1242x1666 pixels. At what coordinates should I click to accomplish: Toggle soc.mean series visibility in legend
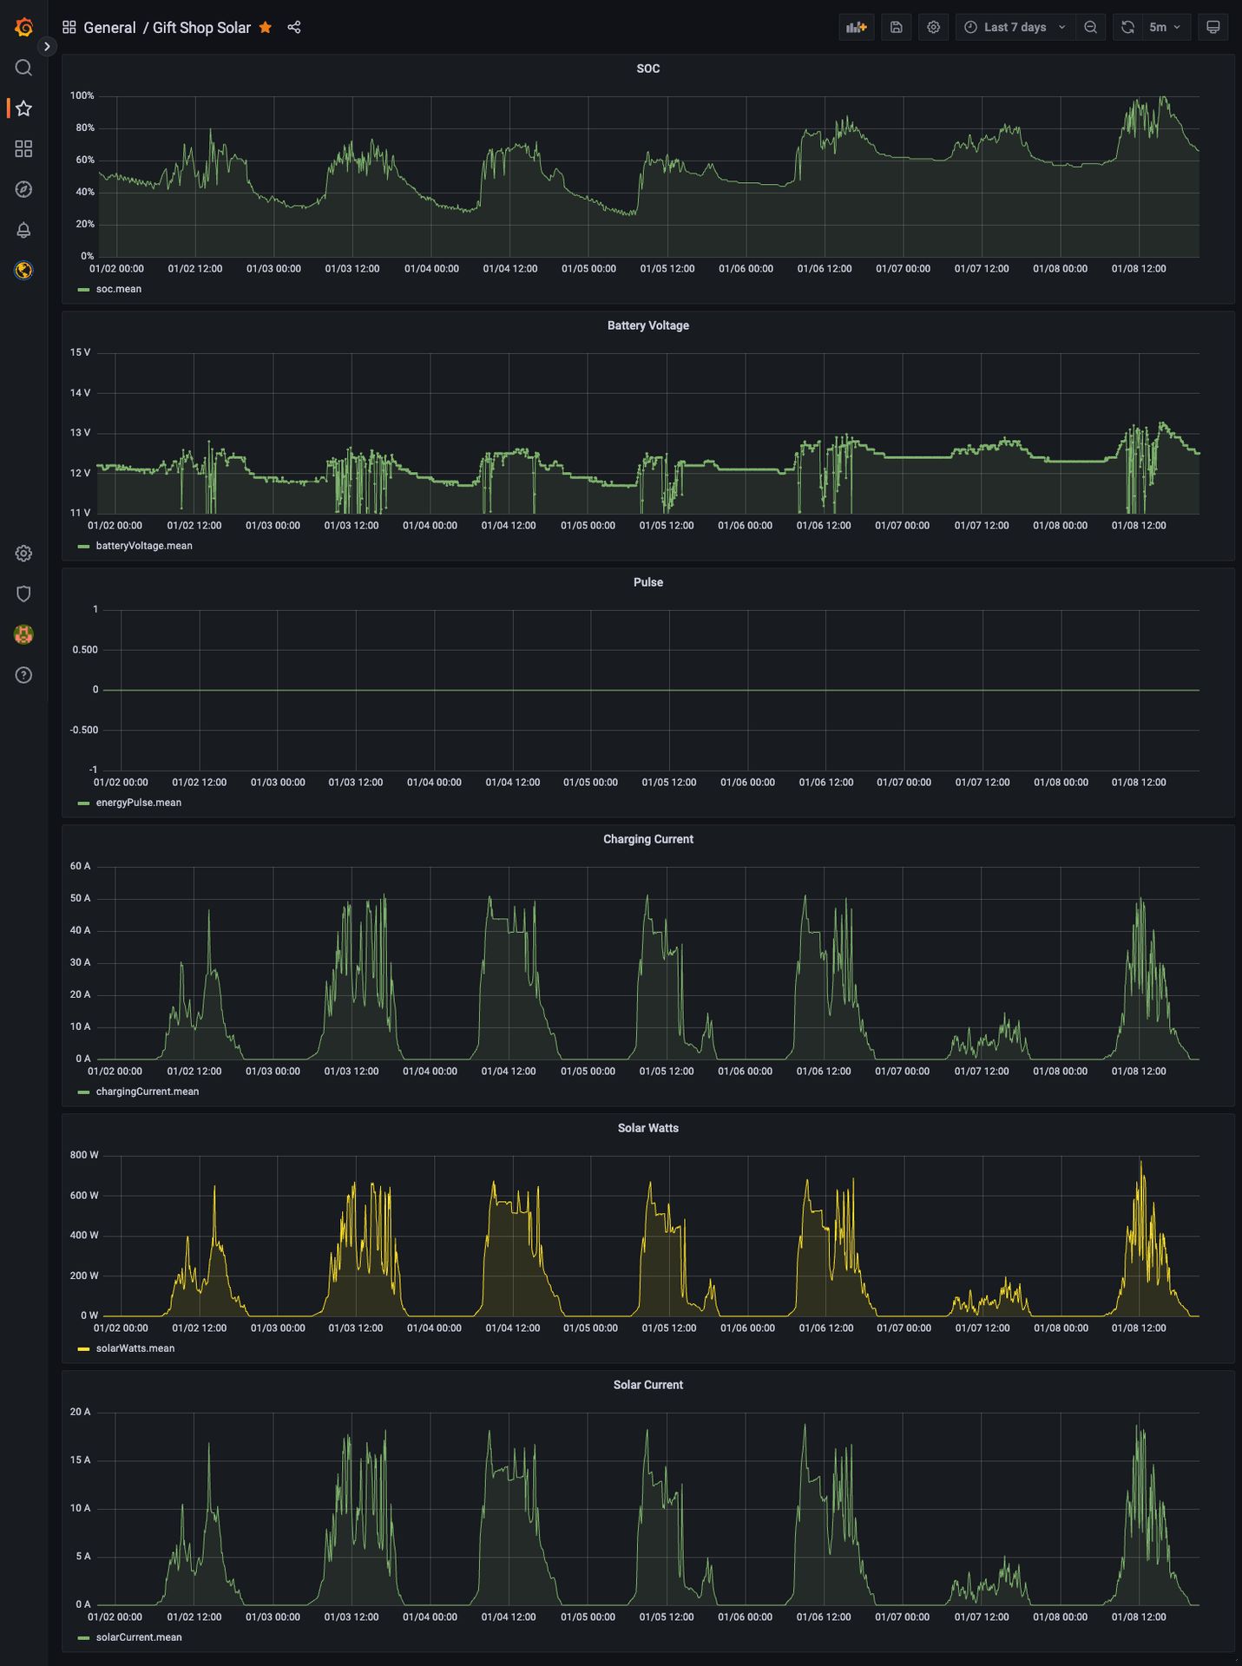click(118, 289)
